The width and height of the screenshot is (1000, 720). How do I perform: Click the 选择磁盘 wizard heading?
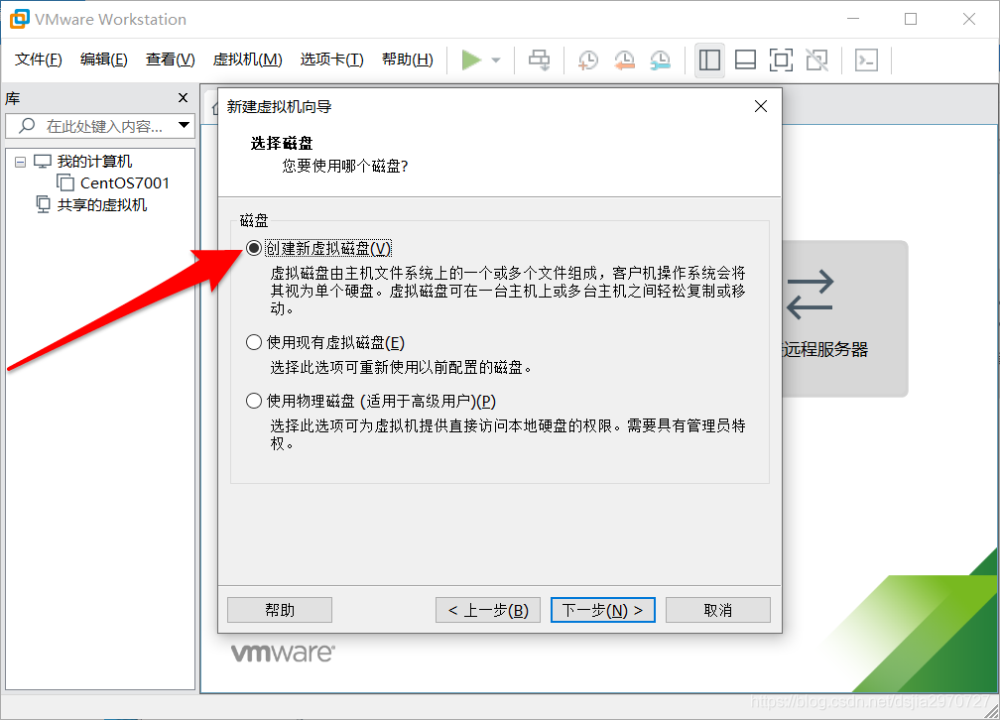click(282, 143)
